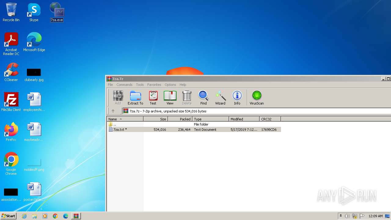Click the Text Document type cell
The image size is (391, 220).
pos(205,130)
